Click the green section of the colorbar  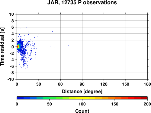pos(53,98)
